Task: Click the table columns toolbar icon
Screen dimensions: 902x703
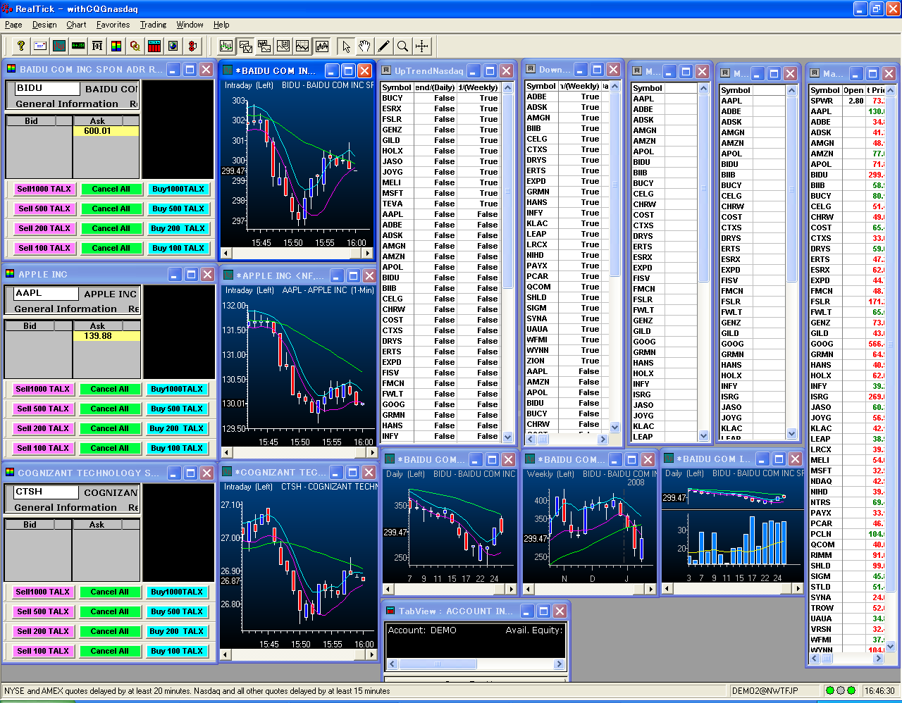Action: [x=97, y=46]
